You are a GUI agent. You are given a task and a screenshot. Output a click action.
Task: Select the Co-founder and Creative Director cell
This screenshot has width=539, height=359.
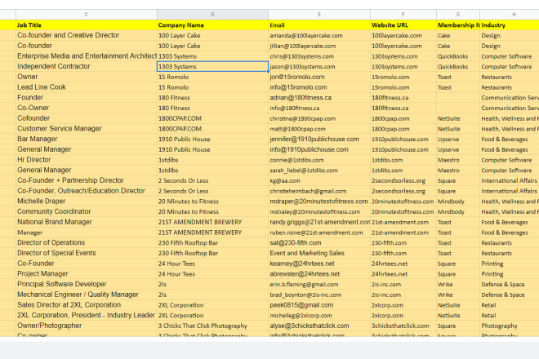(x=86, y=35)
